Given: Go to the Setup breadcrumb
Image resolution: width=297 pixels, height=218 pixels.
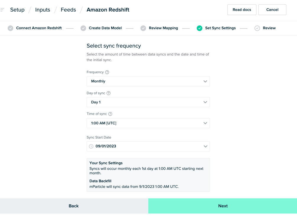Looking at the screenshot, I should click(x=17, y=10).
